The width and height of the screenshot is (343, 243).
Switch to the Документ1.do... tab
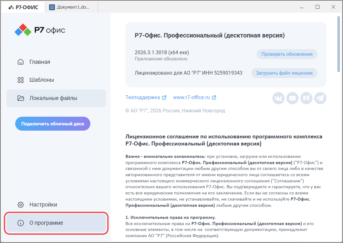[x=71, y=7]
